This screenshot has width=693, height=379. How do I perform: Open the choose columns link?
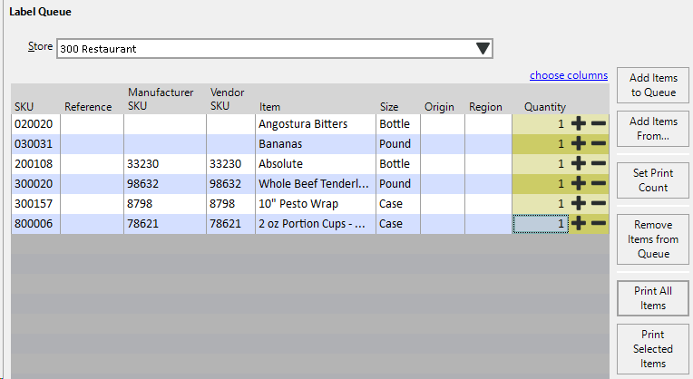(569, 75)
